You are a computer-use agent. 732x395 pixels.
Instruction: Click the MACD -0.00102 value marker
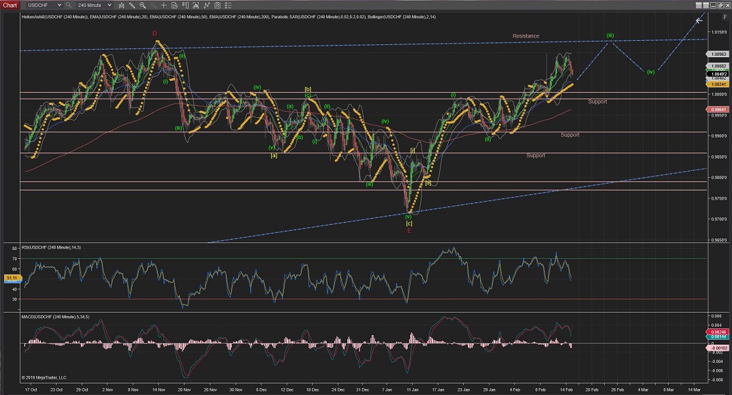(x=719, y=348)
